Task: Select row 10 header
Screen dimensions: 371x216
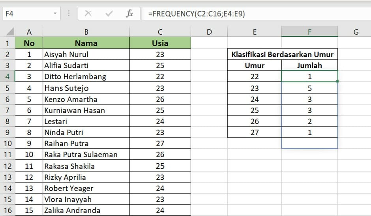Action: [7, 143]
